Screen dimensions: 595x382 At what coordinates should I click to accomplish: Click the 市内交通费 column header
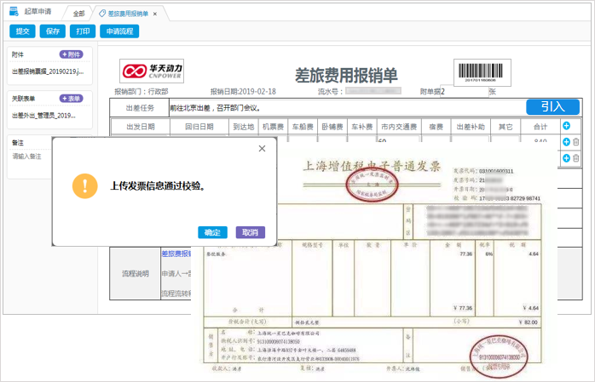399,127
